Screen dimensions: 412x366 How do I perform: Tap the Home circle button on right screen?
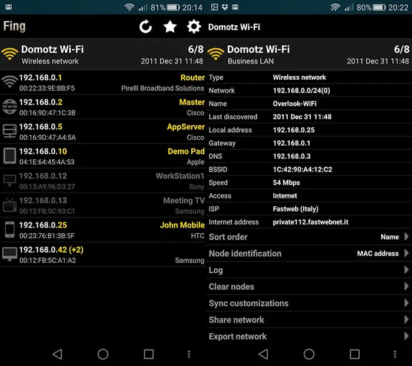click(309, 354)
